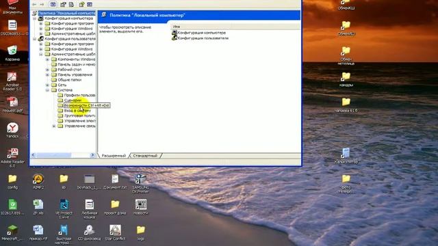Image resolution: width=438 pixels, height=246 pixels.
Task: Switch to the Стандартный tab
Action: point(145,156)
